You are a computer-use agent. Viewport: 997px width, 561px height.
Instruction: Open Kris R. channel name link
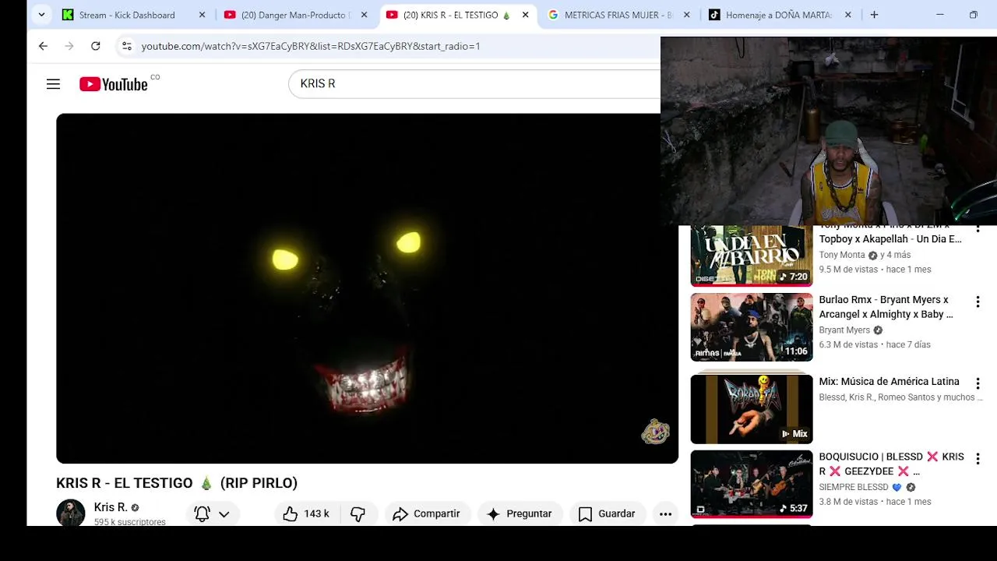coord(111,507)
